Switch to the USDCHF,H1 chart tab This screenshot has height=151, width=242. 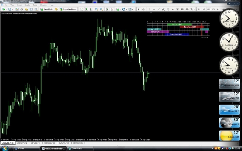click(x=22, y=143)
